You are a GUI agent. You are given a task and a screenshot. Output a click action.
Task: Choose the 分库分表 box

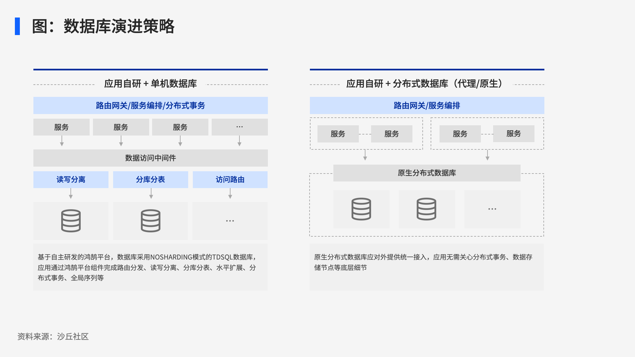tap(150, 179)
